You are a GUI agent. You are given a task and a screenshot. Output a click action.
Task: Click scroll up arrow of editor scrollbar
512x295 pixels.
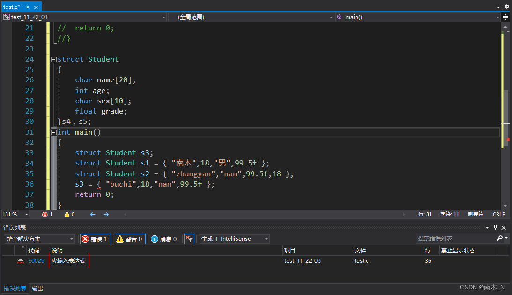tap(505, 26)
